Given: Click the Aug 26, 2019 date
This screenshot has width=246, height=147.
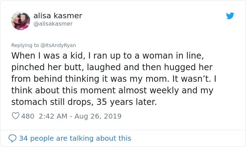Looking at the screenshot, I should (x=98, y=116).
